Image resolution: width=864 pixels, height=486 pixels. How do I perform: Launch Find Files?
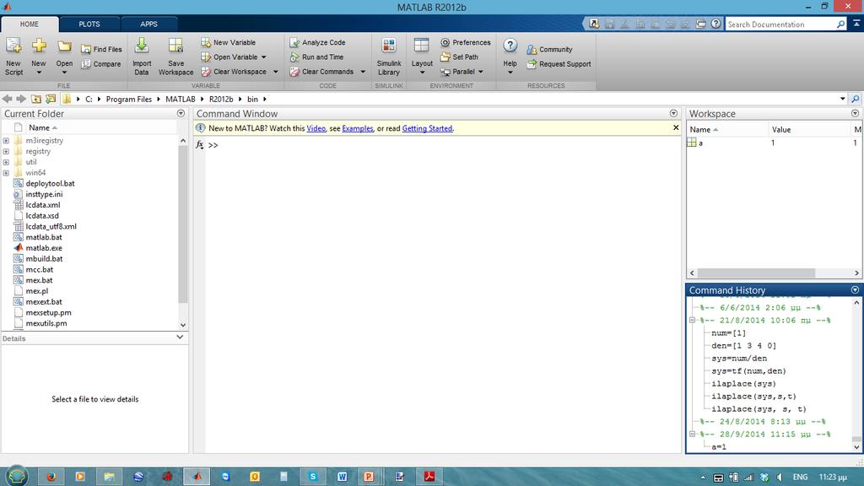[101, 49]
